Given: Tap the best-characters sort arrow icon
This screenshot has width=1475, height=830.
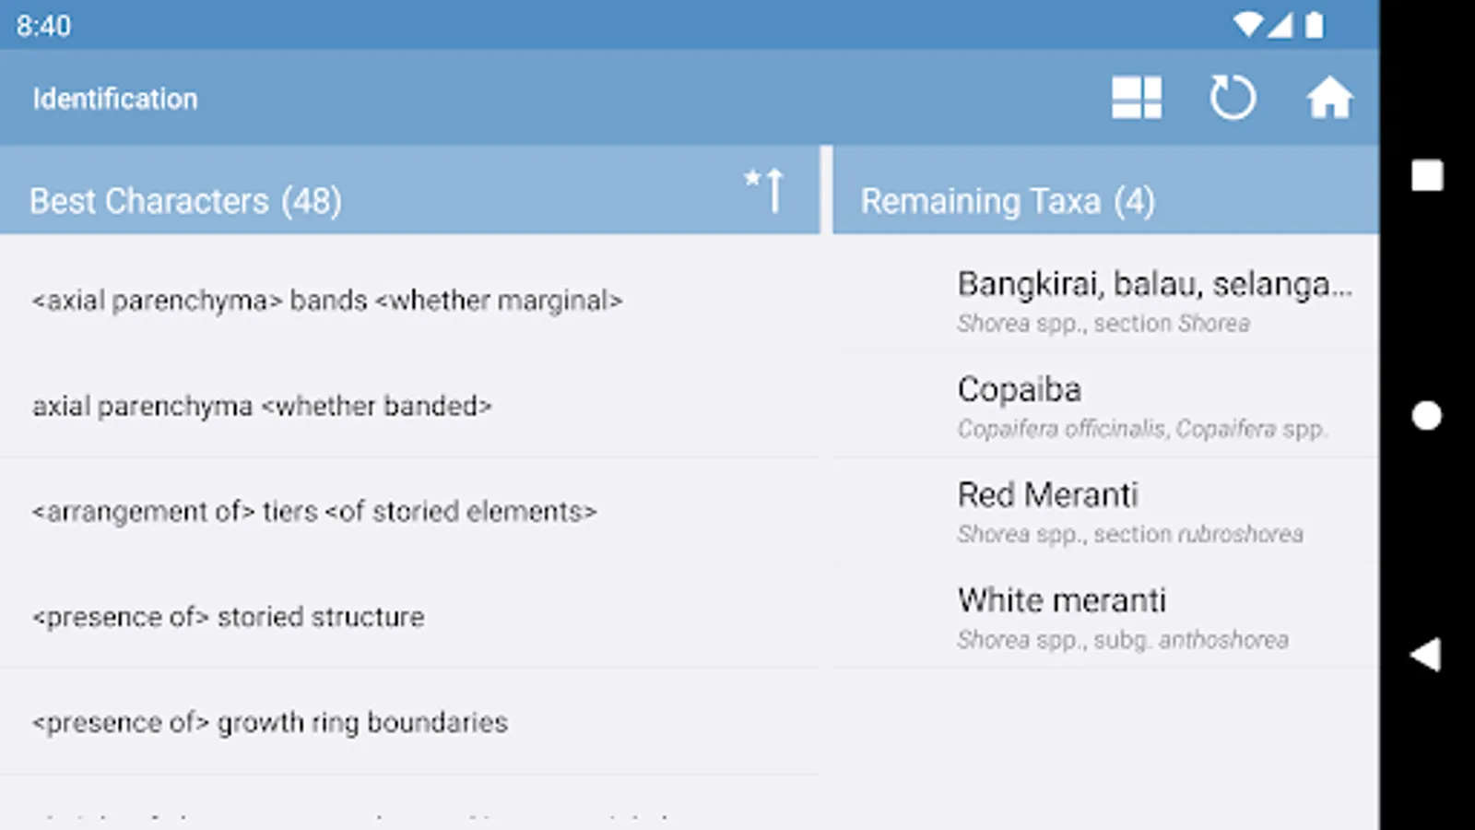Looking at the screenshot, I should pos(765,189).
